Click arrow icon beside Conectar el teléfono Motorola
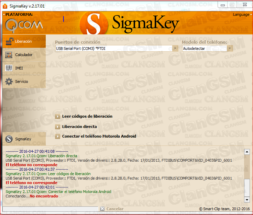253x215 pixels. (57, 136)
